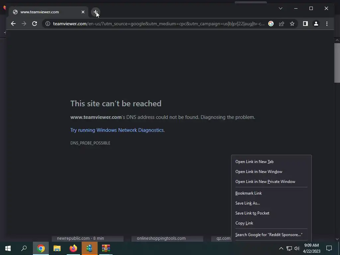
Task: Go back to the previous page
Action: pyautogui.click(x=13, y=24)
